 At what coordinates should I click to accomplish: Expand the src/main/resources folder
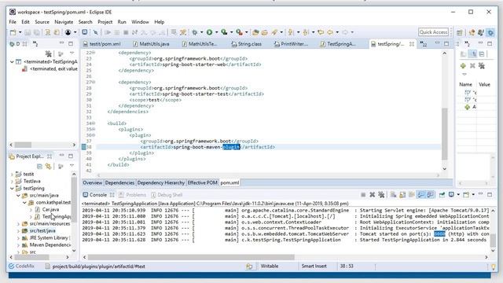[x=18, y=223]
